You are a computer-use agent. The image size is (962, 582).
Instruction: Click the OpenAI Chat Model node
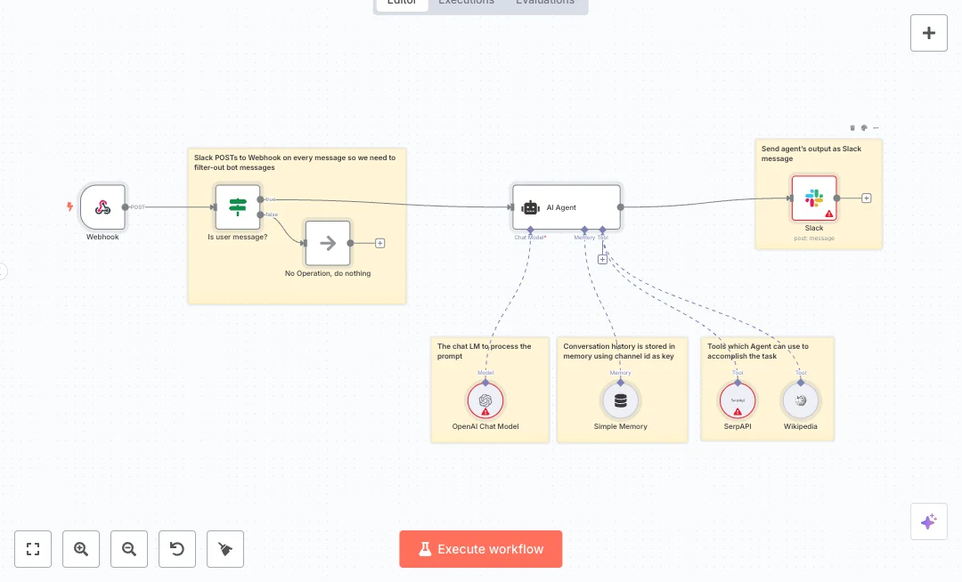point(485,400)
